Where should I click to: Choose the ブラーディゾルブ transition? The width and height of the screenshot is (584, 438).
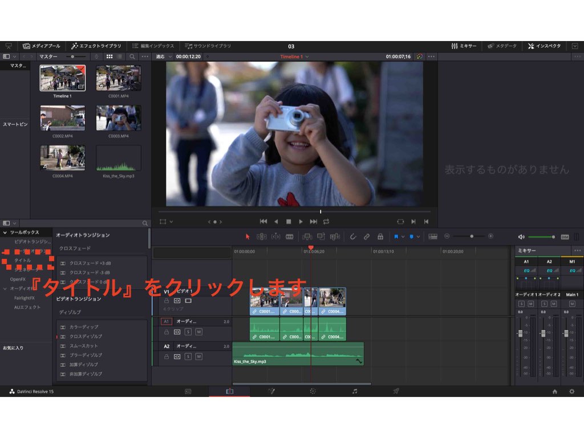pos(86,355)
